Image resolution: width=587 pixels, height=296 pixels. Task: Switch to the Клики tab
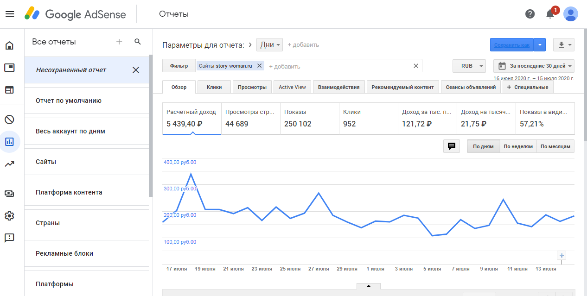[x=214, y=87]
